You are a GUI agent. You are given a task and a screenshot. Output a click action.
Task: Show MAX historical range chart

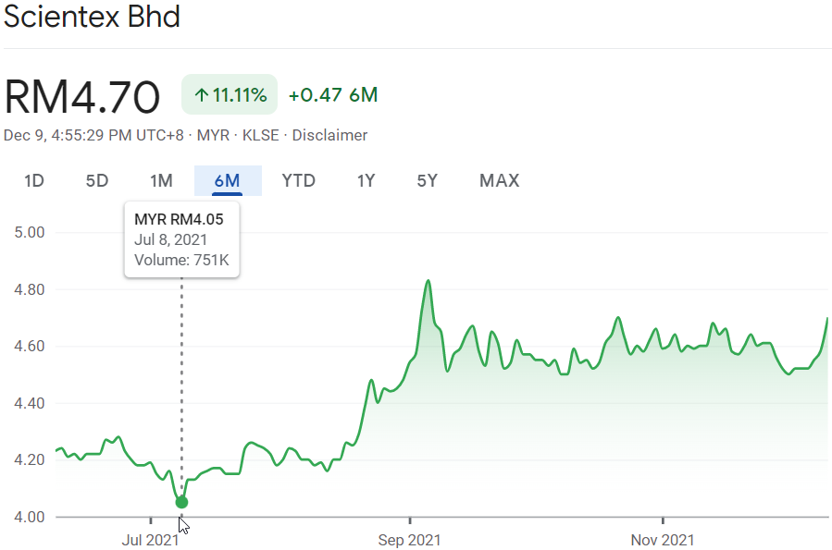pyautogui.click(x=500, y=180)
